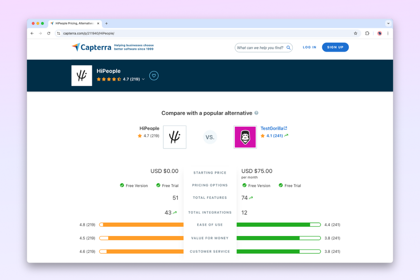Click TestGorilla green Customer Service bar
420x280 pixels.
(x=278, y=252)
